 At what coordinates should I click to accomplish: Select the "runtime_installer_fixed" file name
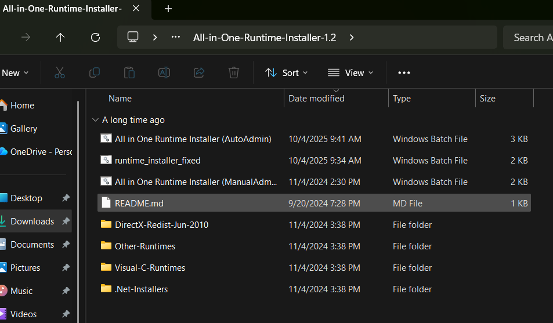[158, 161]
